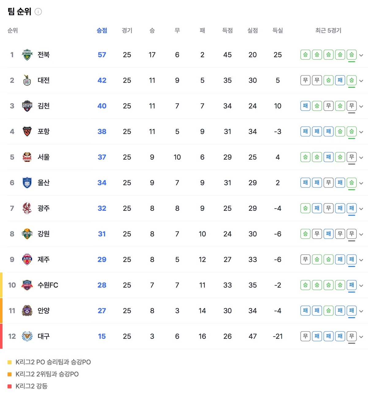This screenshot has width=368, height=395.
Task: Sort table by 득실 column header
Action: click(278, 31)
